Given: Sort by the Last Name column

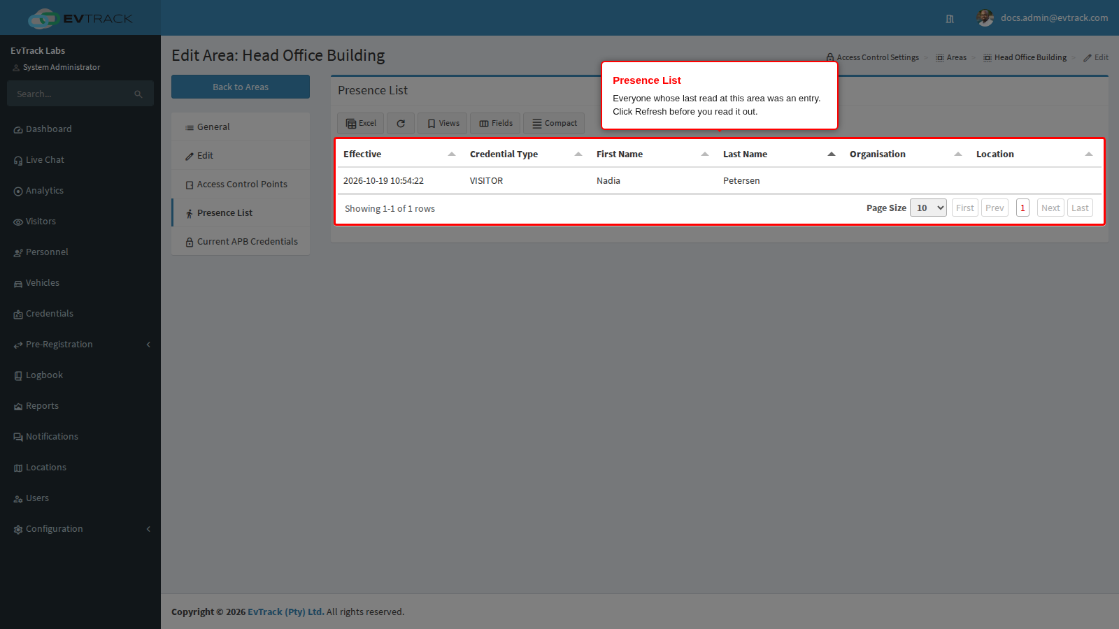Looking at the screenshot, I should (779, 154).
